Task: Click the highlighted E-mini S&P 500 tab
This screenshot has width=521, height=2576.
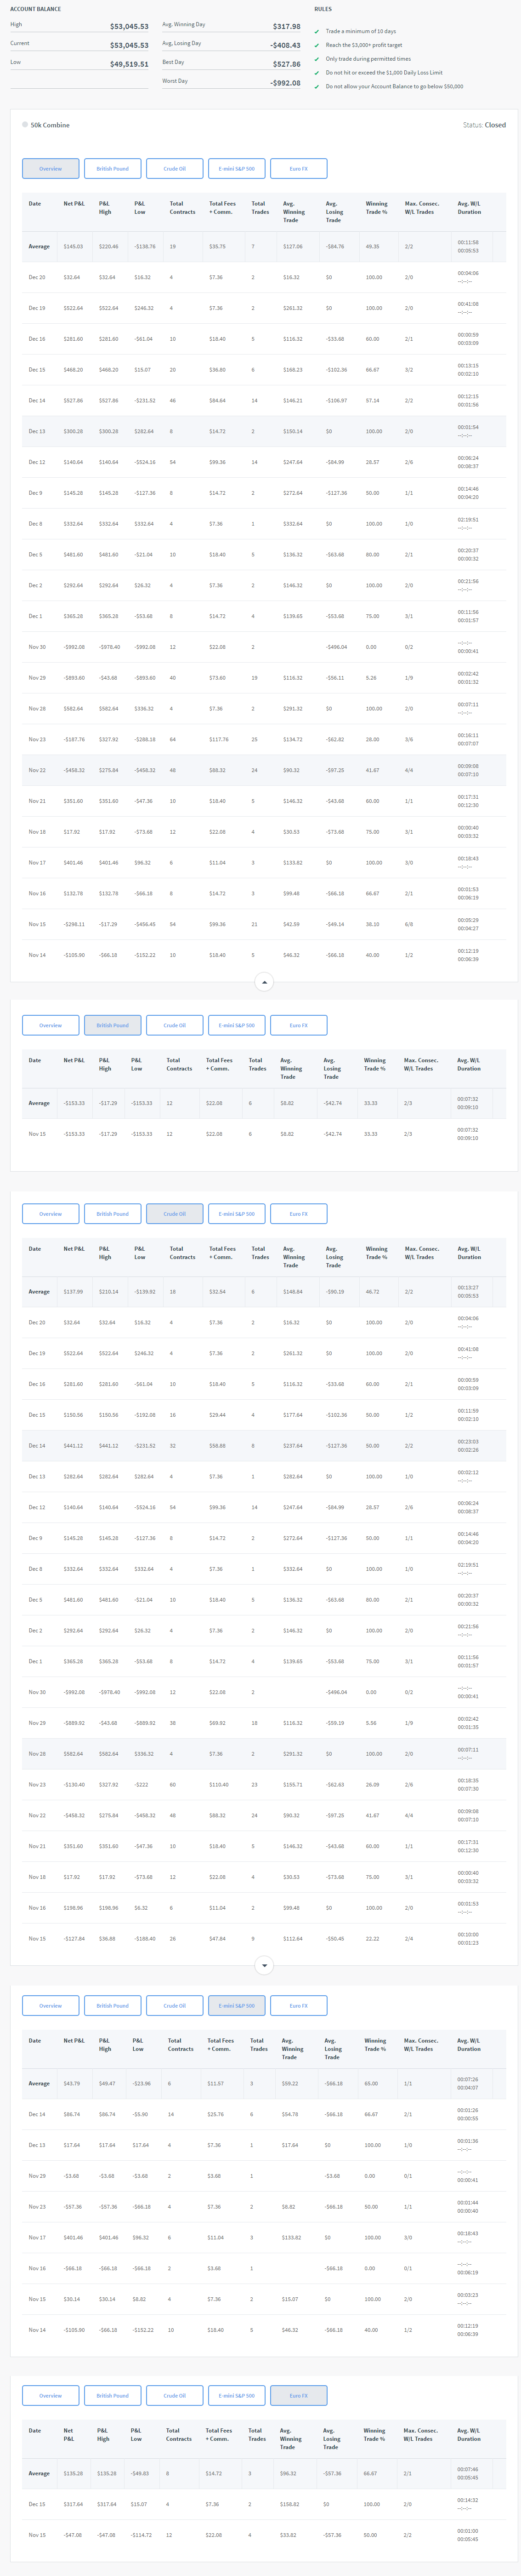Action: [236, 2005]
